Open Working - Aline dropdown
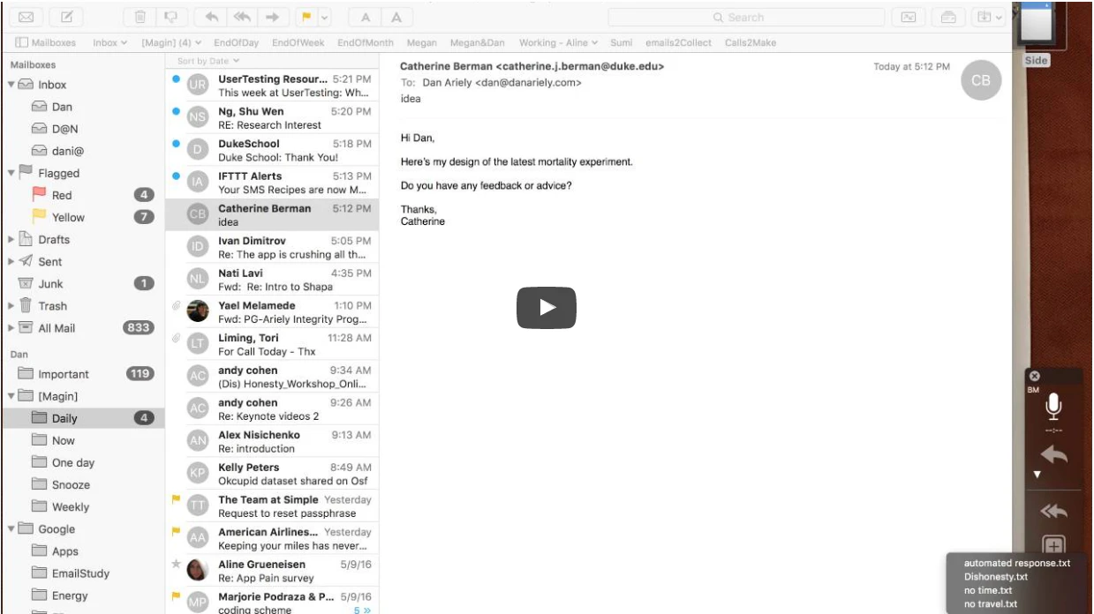This screenshot has width=1094, height=614. click(x=558, y=42)
